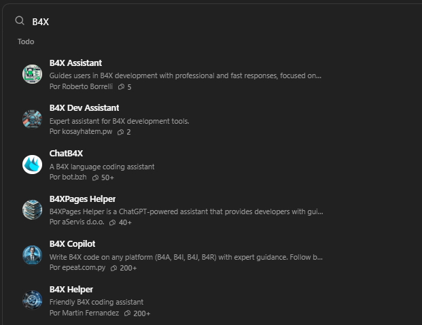Click author line 'Por Martin Fernandez'
This screenshot has height=325, width=422.
pos(84,313)
